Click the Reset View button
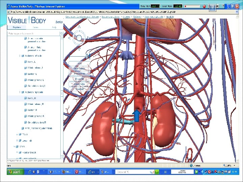Image resolution: width=243 pixels, height=182 pixels. (79, 84)
